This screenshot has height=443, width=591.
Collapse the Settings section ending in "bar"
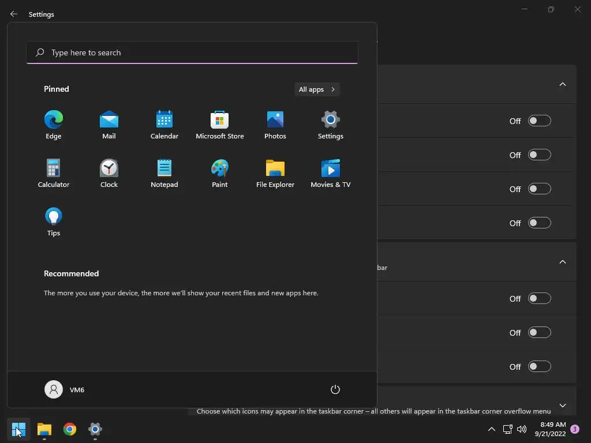pos(562,262)
